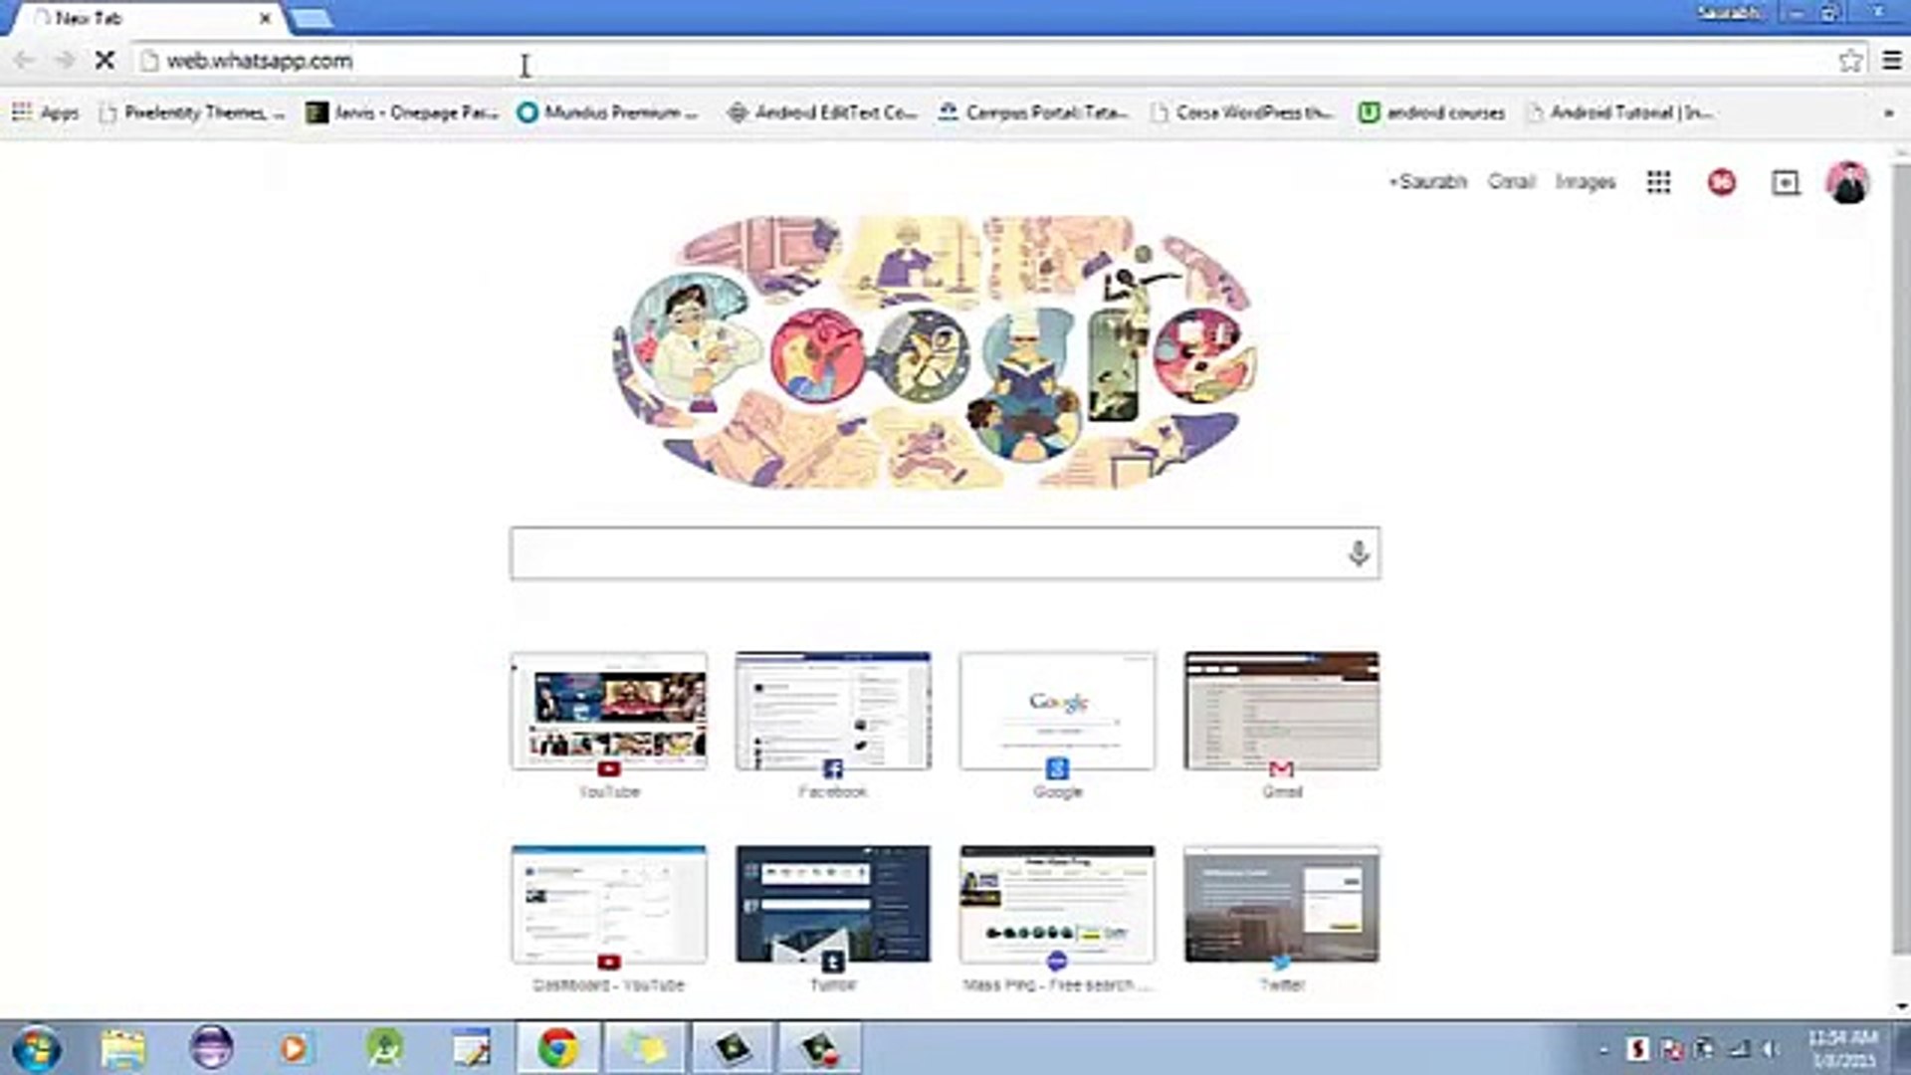Open the YouTube most-visited thumbnail
This screenshot has height=1075, width=1911.
pos(609,711)
